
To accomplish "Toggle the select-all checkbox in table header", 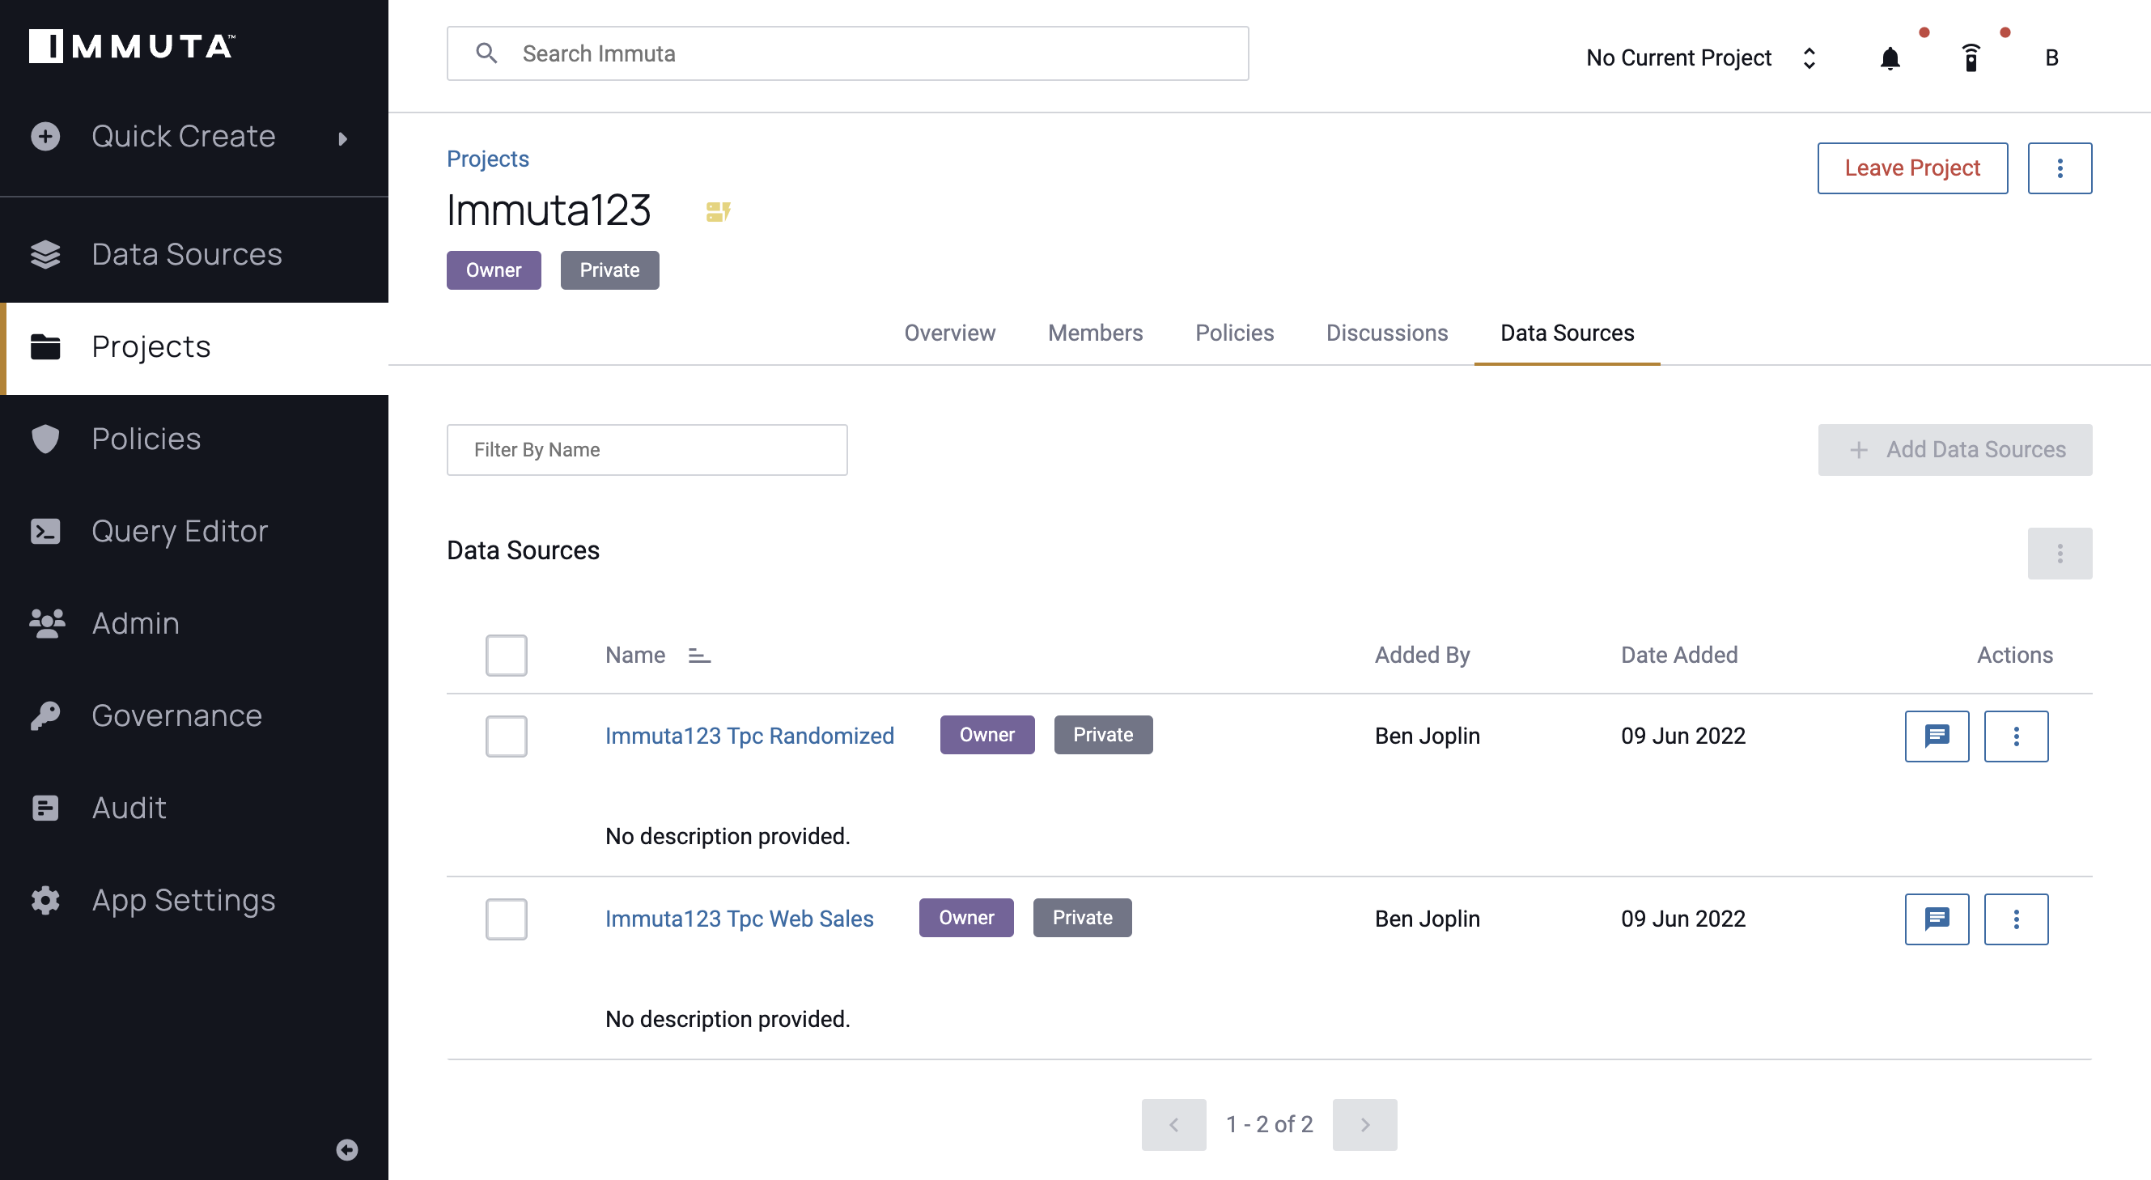I will (507, 656).
